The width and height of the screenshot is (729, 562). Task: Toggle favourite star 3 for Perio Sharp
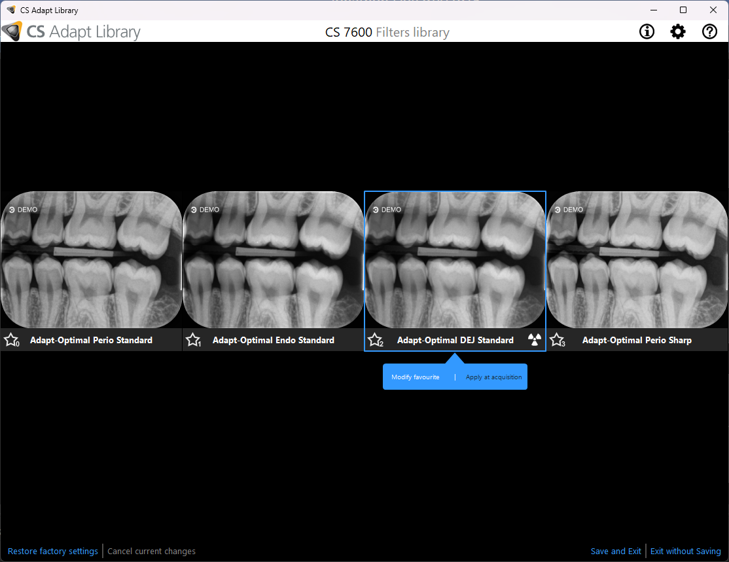coord(557,340)
